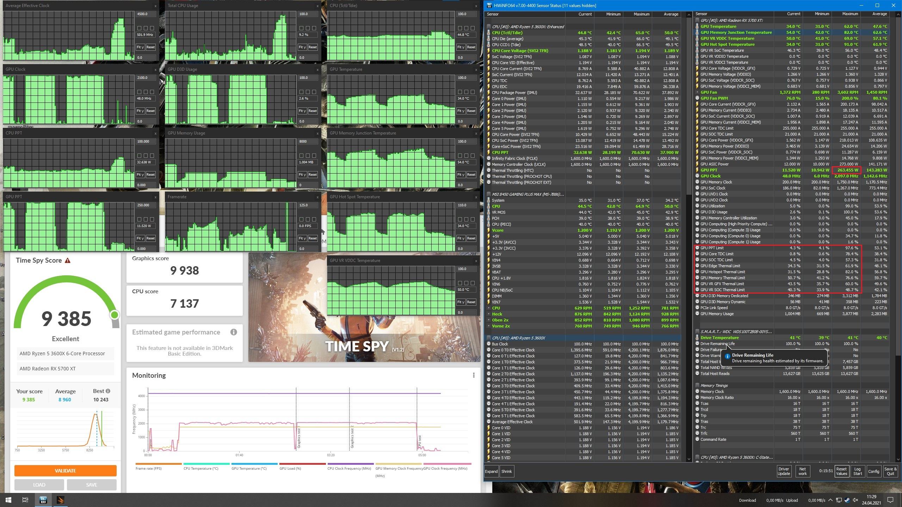This screenshot has height=507, width=902.
Task: Tick leftmost checkbox in GPU Clock graph
Action: pos(139,92)
